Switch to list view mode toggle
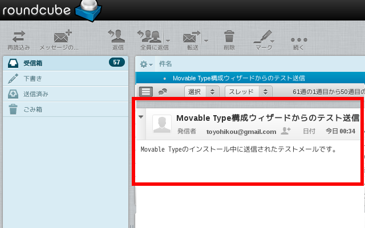 click(x=146, y=91)
